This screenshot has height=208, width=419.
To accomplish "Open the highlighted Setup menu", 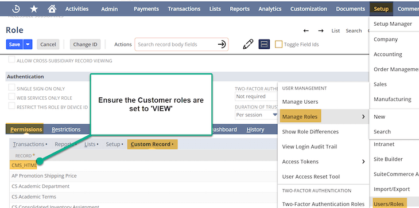I will [x=381, y=9].
